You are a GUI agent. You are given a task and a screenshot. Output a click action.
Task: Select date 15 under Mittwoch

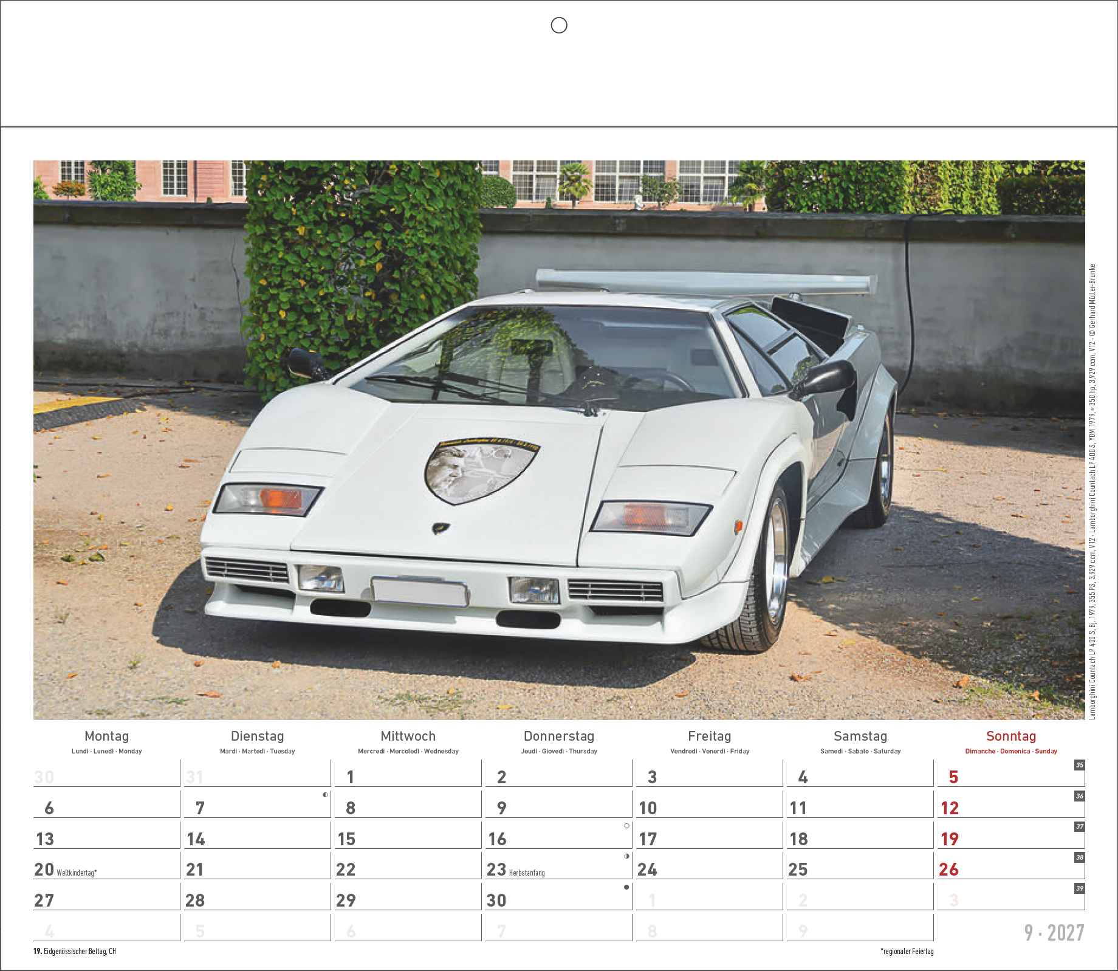point(346,839)
